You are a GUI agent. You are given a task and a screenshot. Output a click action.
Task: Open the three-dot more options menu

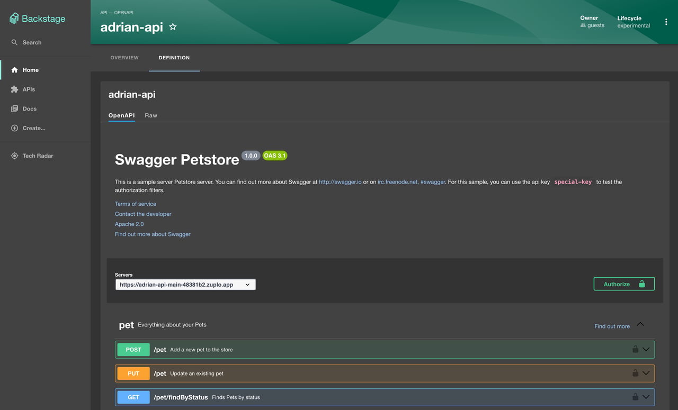(666, 22)
